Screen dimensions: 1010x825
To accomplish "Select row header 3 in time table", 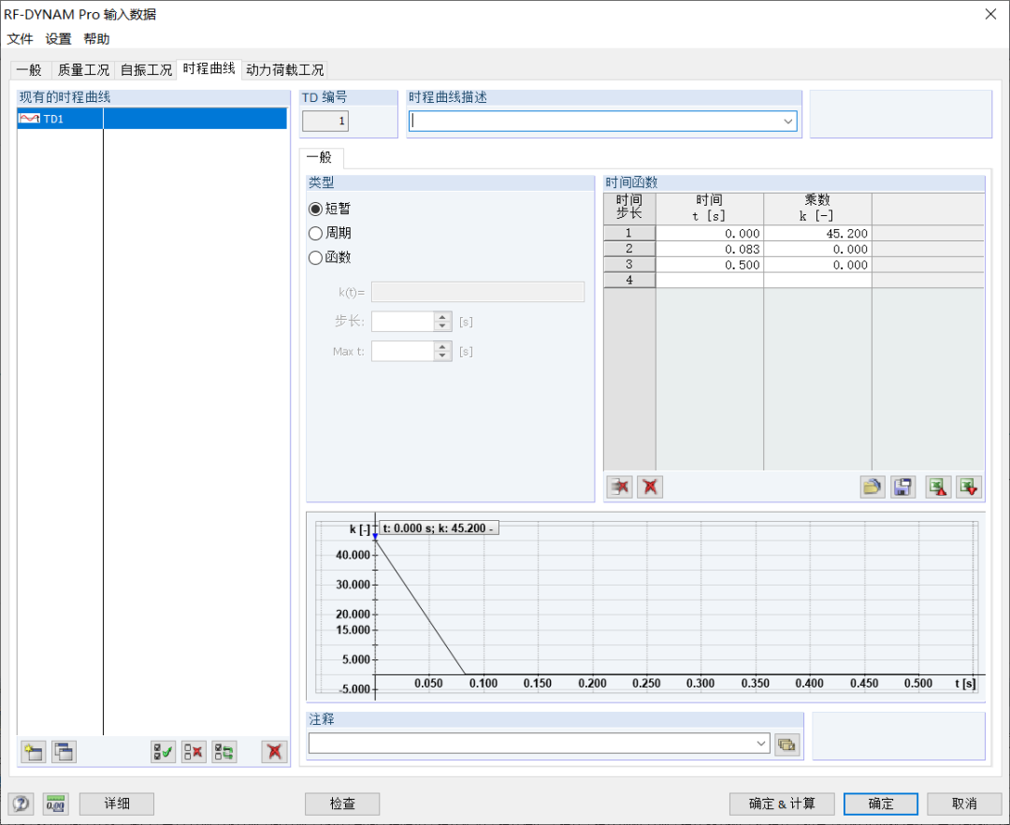I will pos(629,265).
